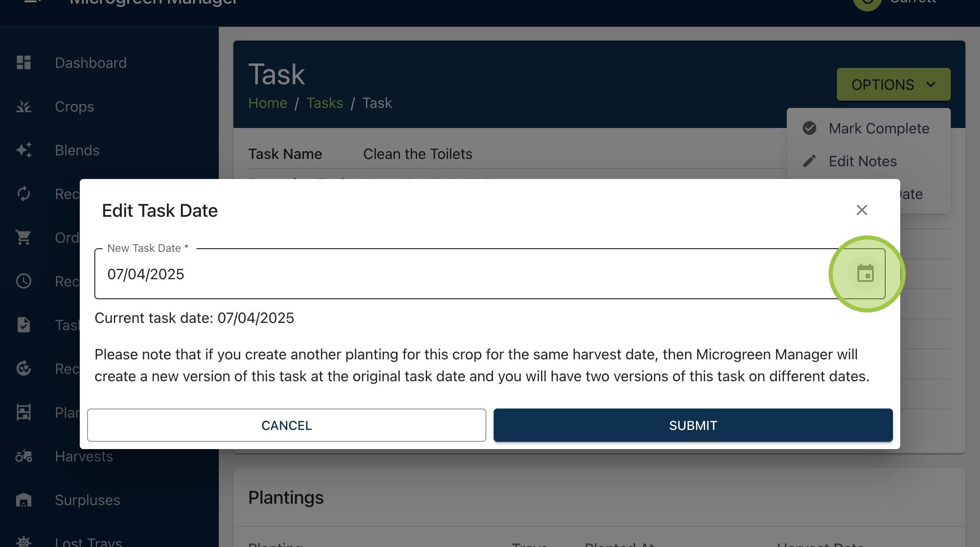Expand the OPTIONS dropdown button
The width and height of the screenshot is (980, 547).
tap(893, 84)
